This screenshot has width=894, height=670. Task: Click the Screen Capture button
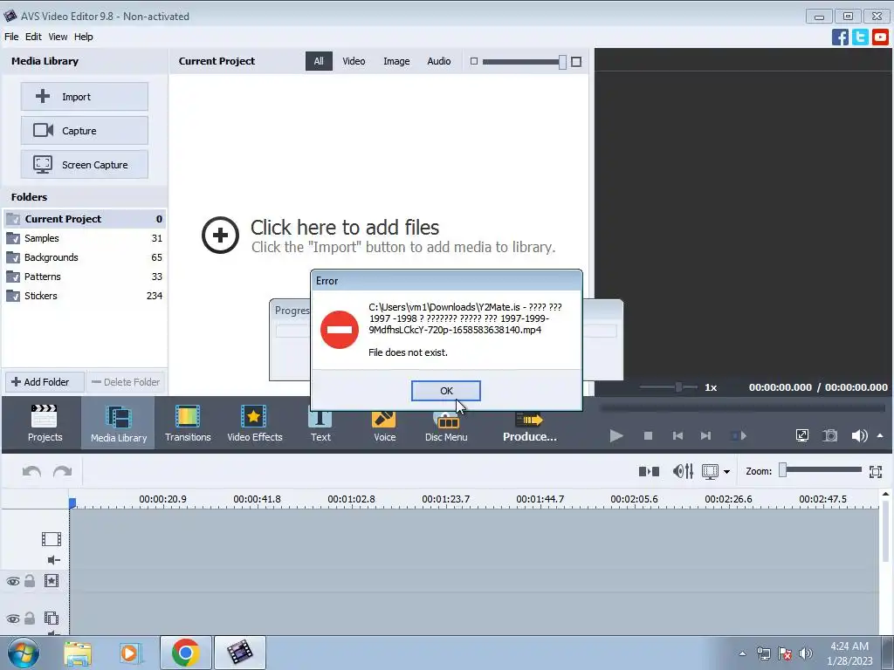point(85,165)
